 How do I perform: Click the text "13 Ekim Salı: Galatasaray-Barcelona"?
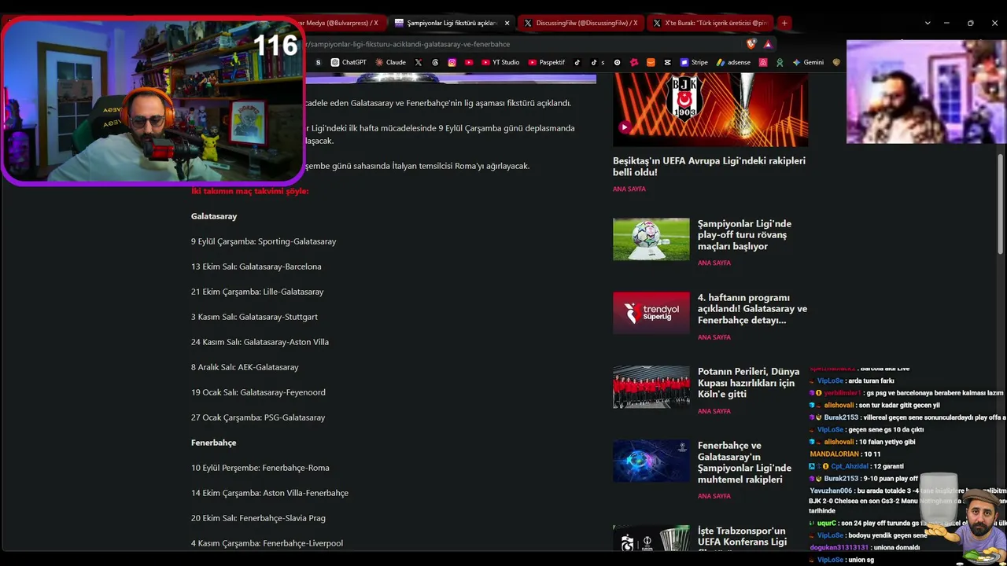(x=256, y=266)
